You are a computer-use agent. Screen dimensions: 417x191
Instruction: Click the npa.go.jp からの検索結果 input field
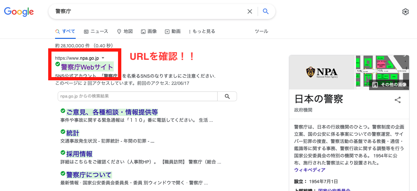point(138,96)
